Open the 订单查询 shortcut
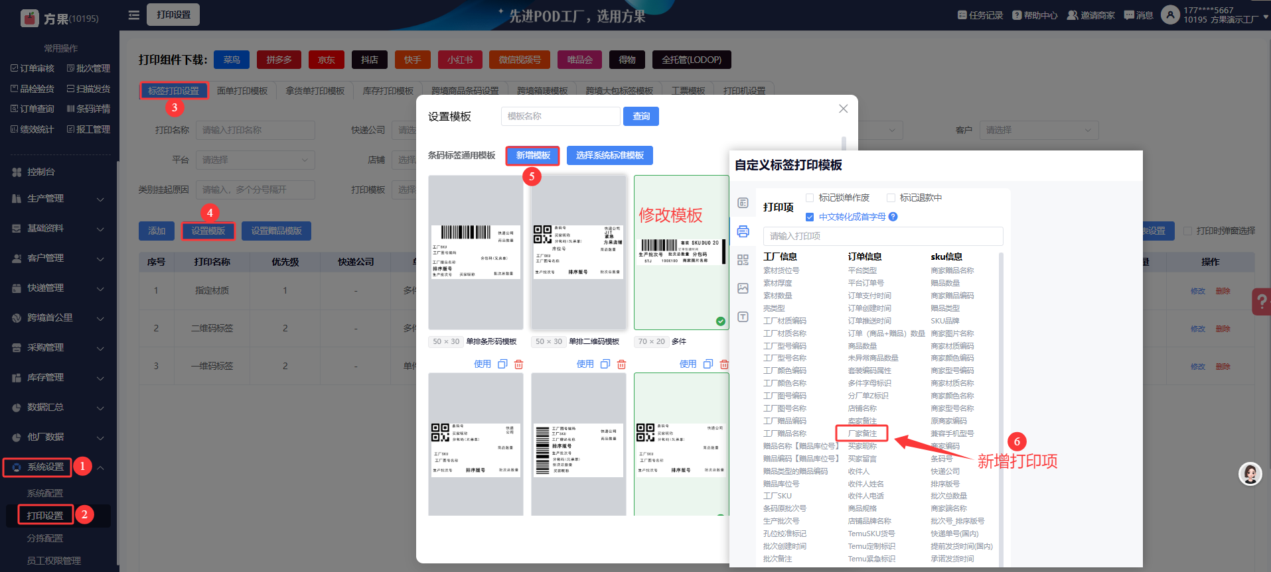 point(33,109)
